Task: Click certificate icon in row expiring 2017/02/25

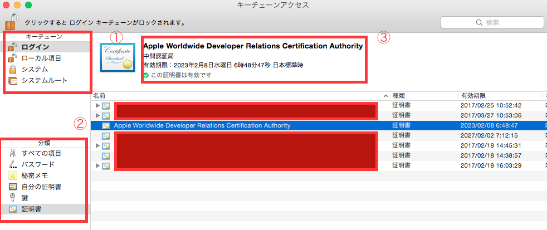Action: [x=106, y=105]
